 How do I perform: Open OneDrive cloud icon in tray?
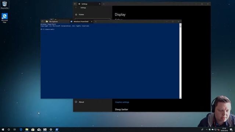click(x=213, y=129)
